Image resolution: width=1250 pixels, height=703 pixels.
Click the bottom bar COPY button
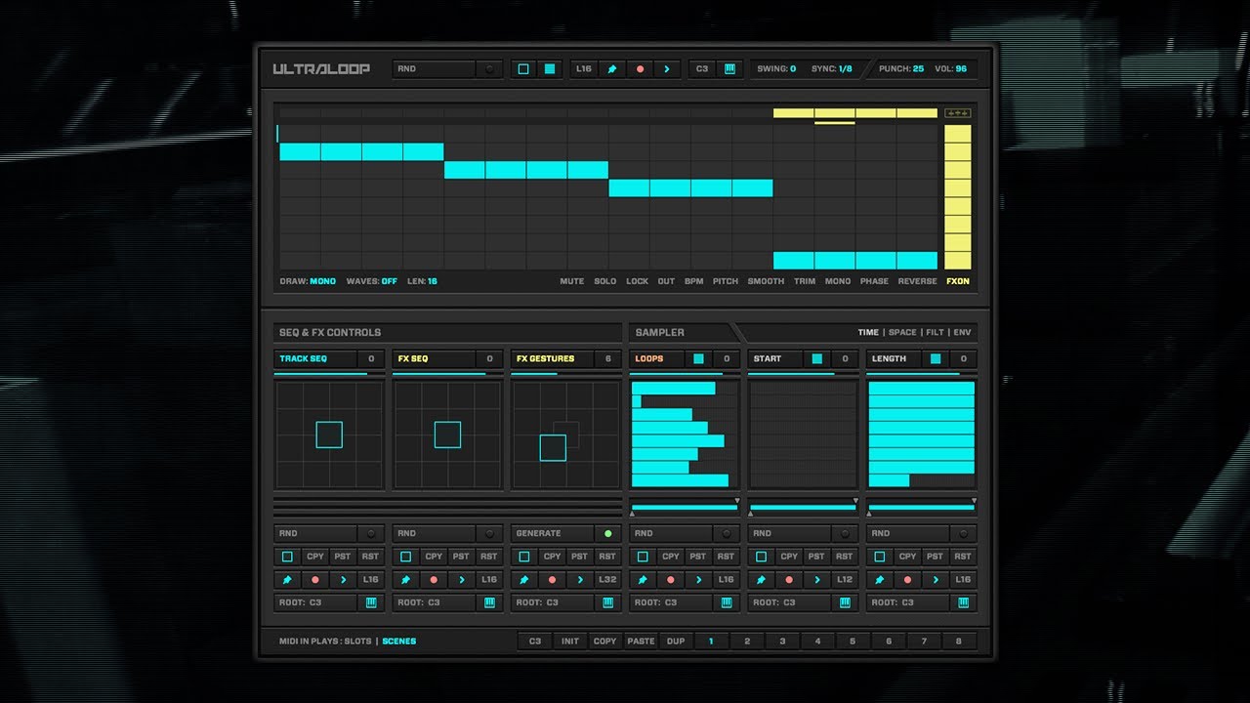pyautogui.click(x=605, y=641)
